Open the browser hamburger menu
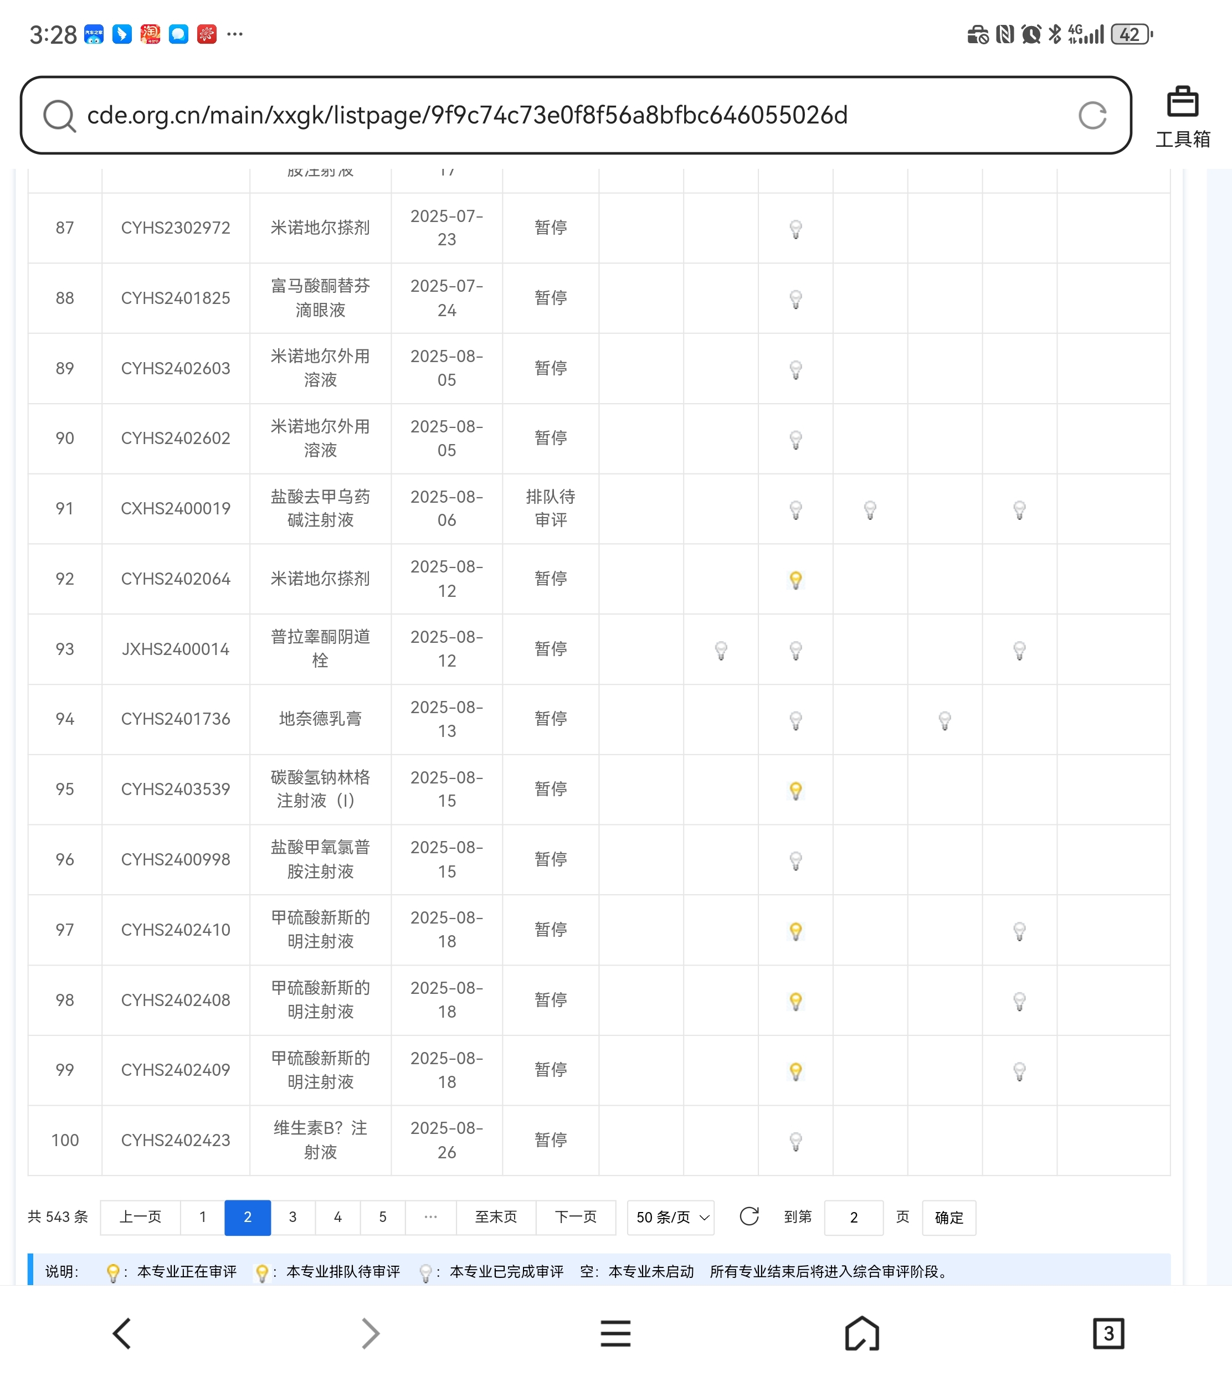The image size is (1232, 1382). coord(615,1333)
